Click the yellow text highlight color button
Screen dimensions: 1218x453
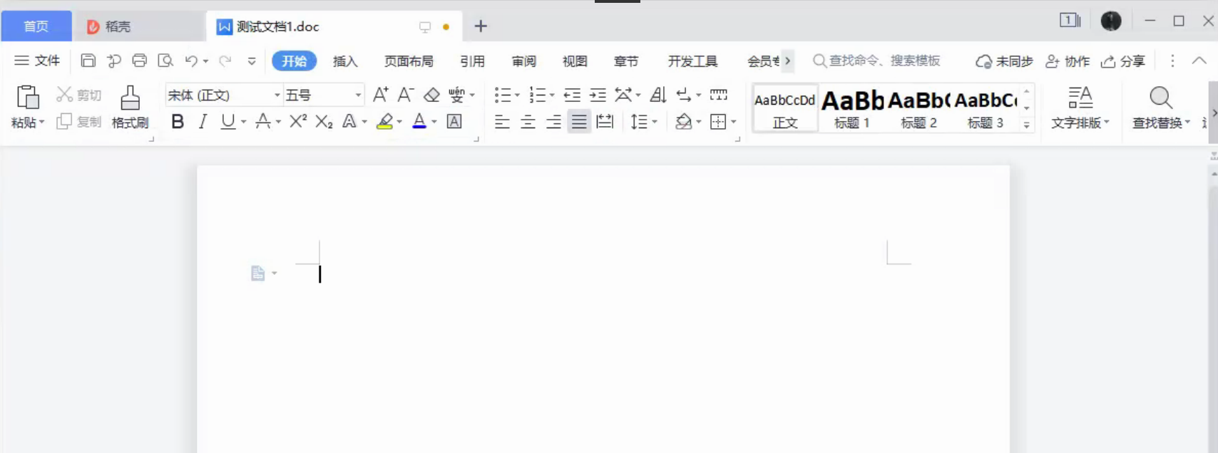pyautogui.click(x=384, y=122)
